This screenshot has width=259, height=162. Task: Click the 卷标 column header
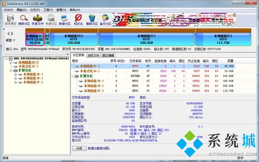click(90, 61)
